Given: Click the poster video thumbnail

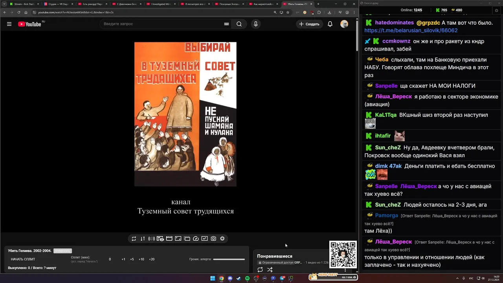Looking at the screenshot, I should coord(185,114).
